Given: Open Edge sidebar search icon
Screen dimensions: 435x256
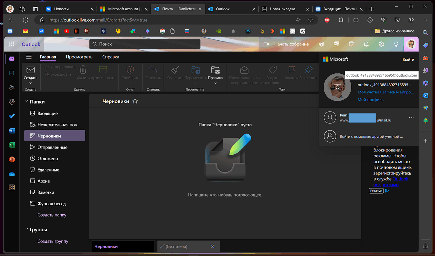Looking at the screenshot, I should (x=425, y=32).
